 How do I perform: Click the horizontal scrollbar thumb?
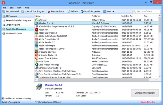point(93,79)
